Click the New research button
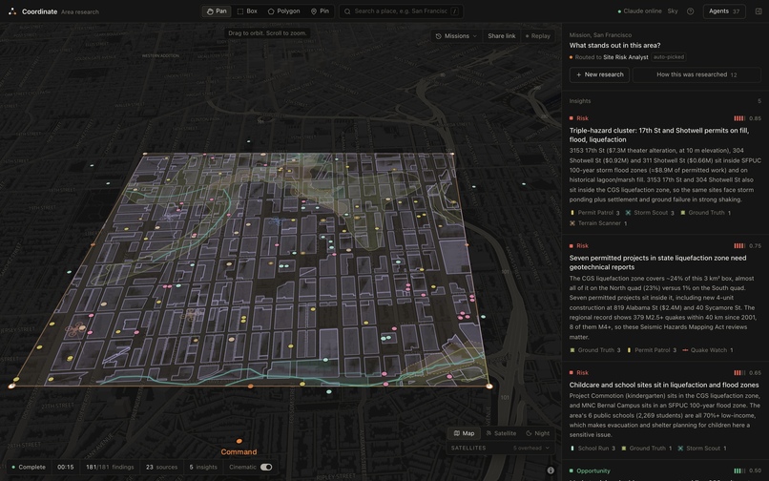Screen dimensions: 769x481 [599, 74]
